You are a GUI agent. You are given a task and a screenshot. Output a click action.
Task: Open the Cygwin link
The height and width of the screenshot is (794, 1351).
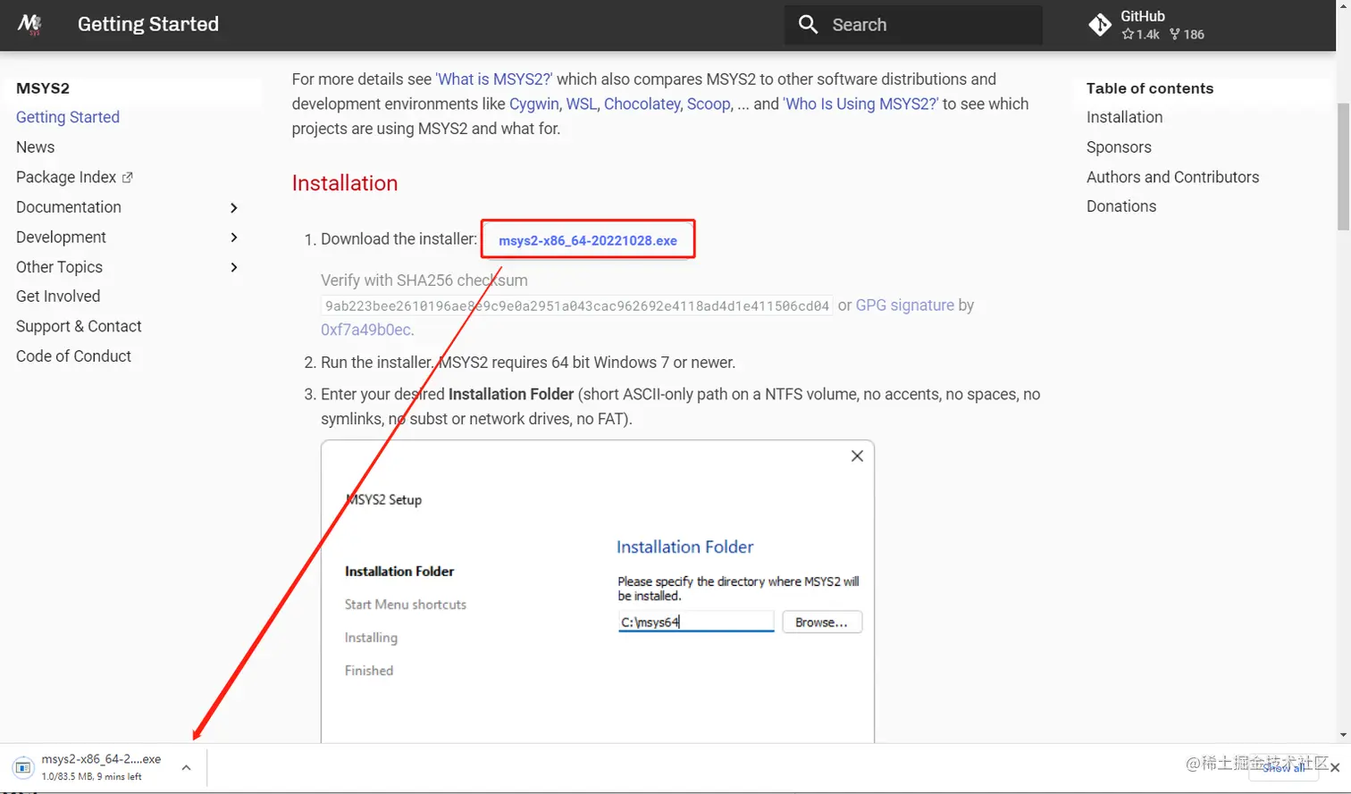534,104
